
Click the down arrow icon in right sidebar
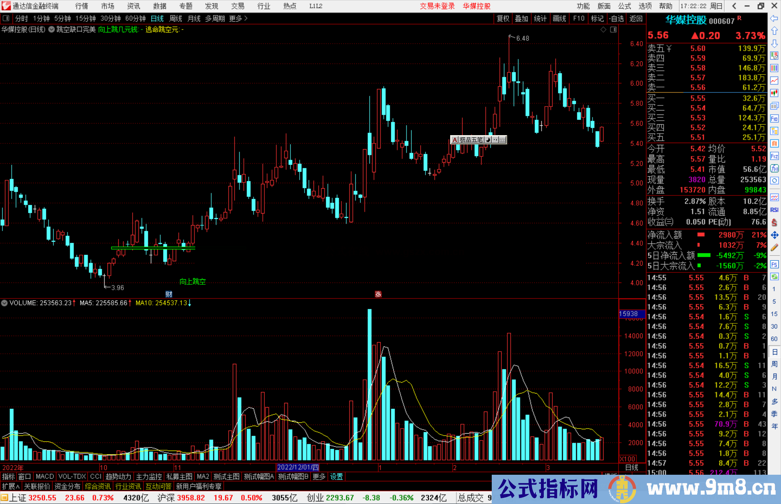click(774, 44)
